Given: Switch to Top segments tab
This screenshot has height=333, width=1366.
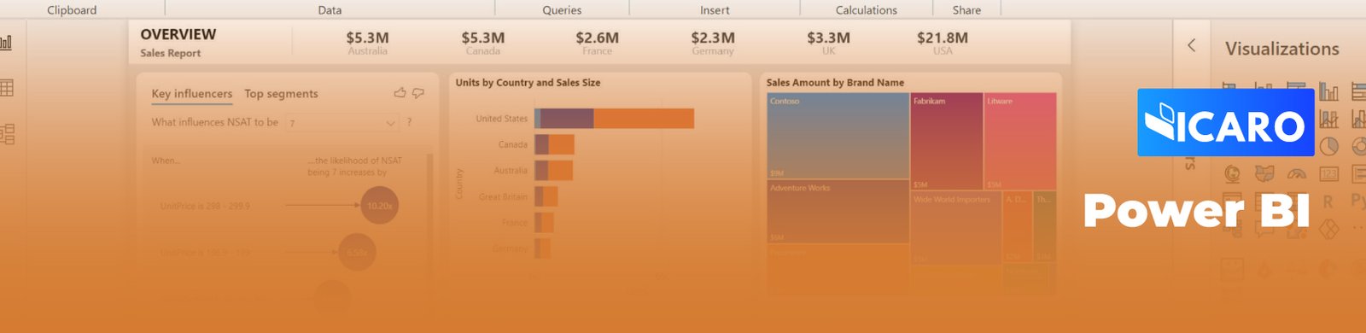Looking at the screenshot, I should pos(281,94).
